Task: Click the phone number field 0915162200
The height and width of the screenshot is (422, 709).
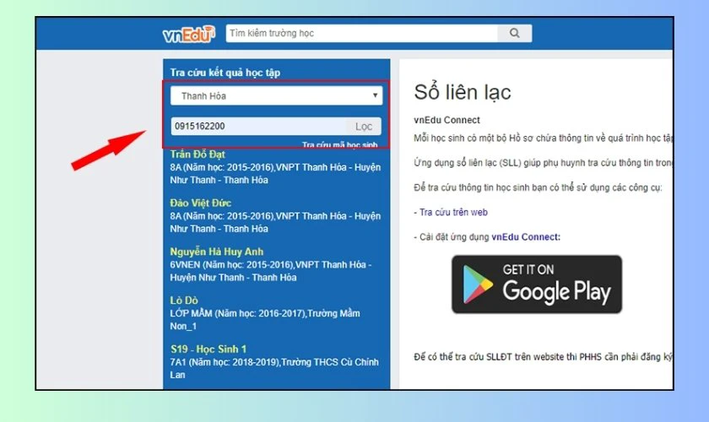Action: coord(258,127)
